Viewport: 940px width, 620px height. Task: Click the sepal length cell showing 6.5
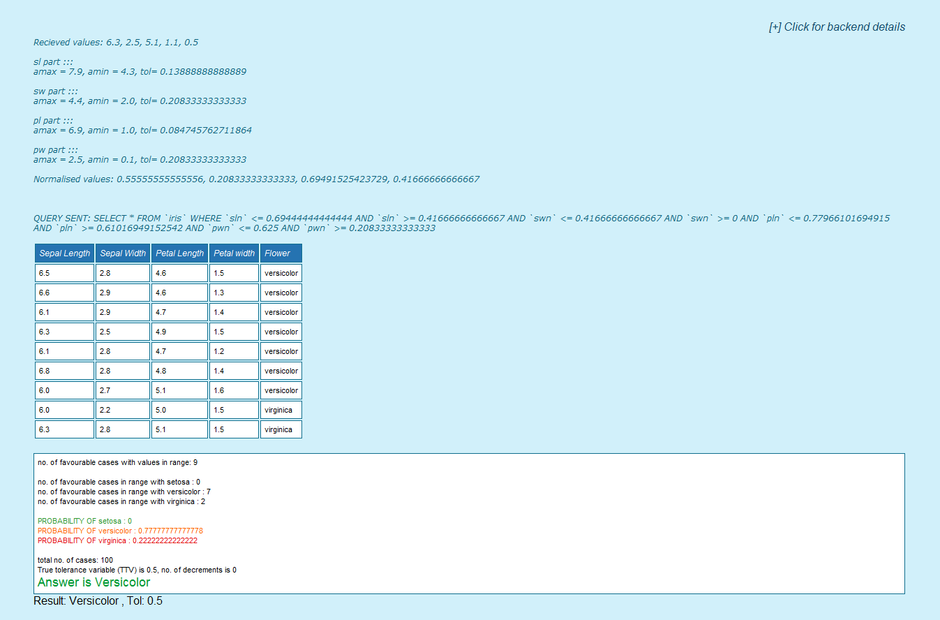tap(64, 273)
